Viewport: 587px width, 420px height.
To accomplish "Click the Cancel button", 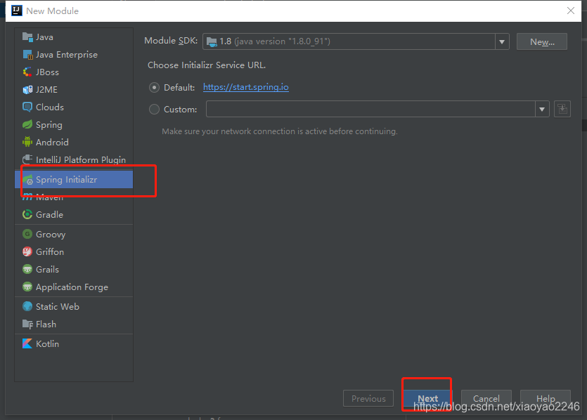I will (x=486, y=398).
